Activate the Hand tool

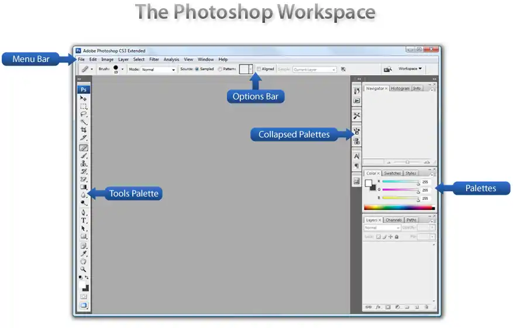[84, 261]
